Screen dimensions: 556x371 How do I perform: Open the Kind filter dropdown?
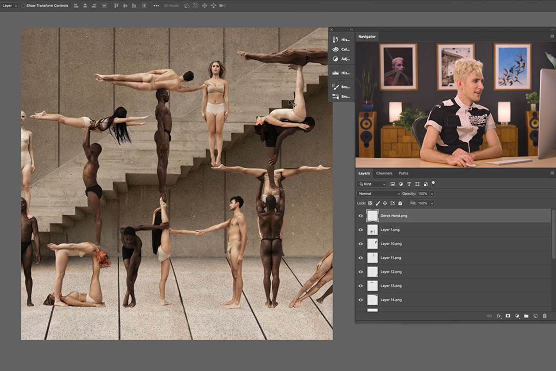coord(372,184)
